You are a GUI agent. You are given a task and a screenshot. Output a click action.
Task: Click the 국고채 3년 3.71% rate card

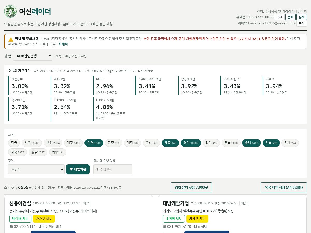28,109
